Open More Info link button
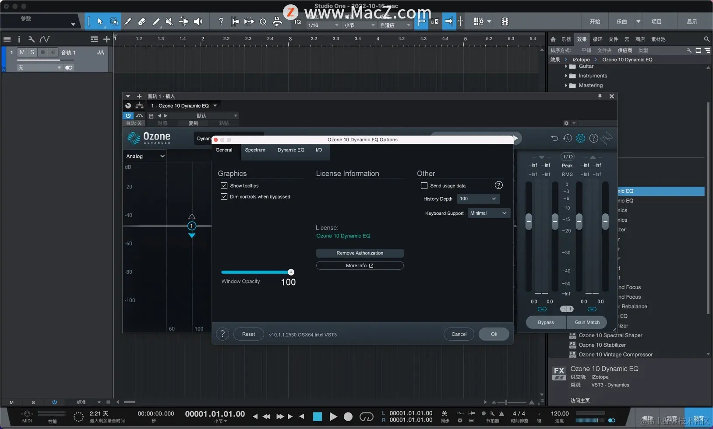The image size is (713, 429). (360, 265)
